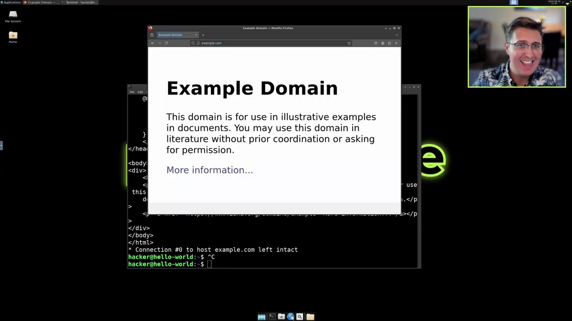This screenshot has width=572, height=321.
Task: Open the Edit menu in Terminal window
Action: point(140,92)
